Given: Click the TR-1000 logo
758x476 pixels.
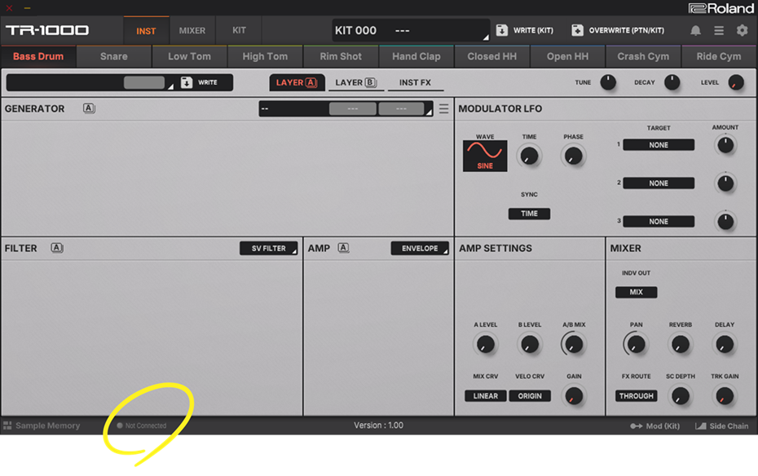Looking at the screenshot, I should [47, 30].
